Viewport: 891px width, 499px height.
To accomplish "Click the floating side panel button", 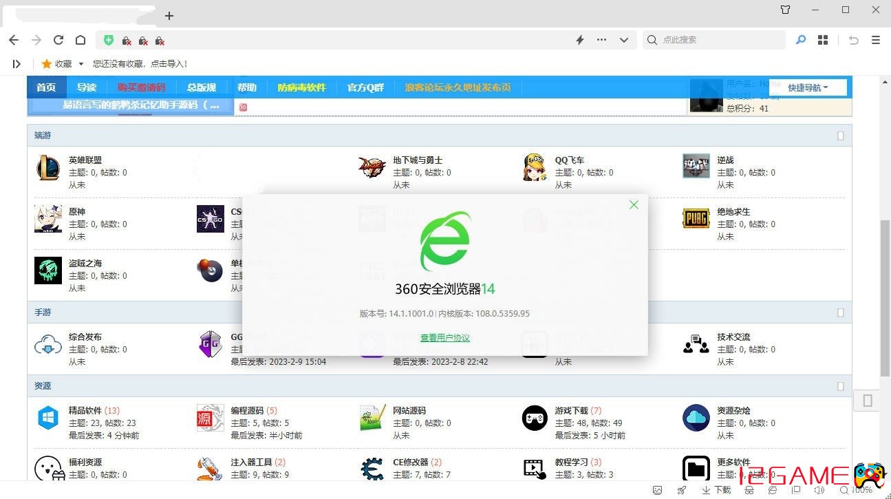I will click(868, 400).
